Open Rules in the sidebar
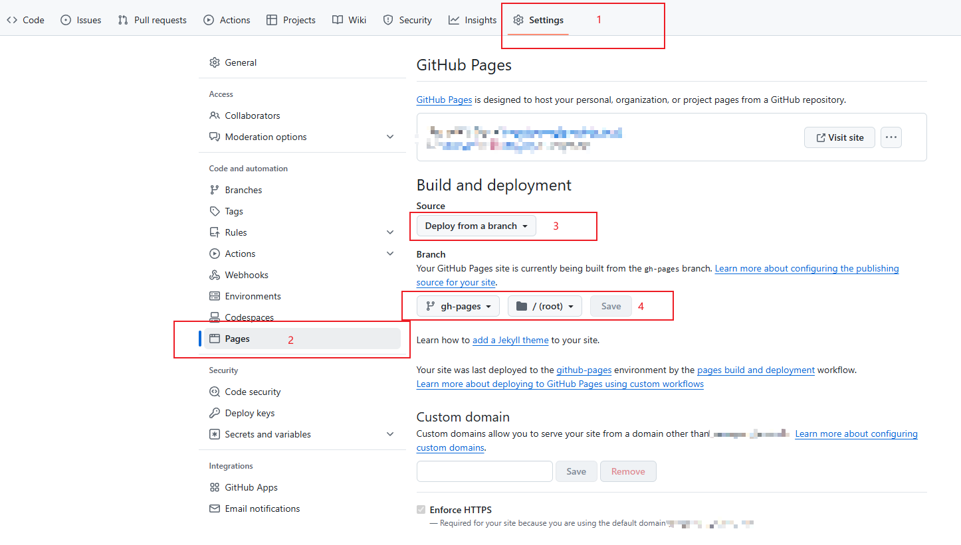Viewport: 961px width, 545px height. coord(302,232)
